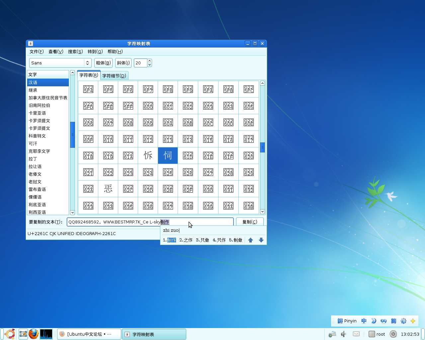Select 继承 in the script list
The height and width of the screenshot is (340, 425).
point(48,90)
